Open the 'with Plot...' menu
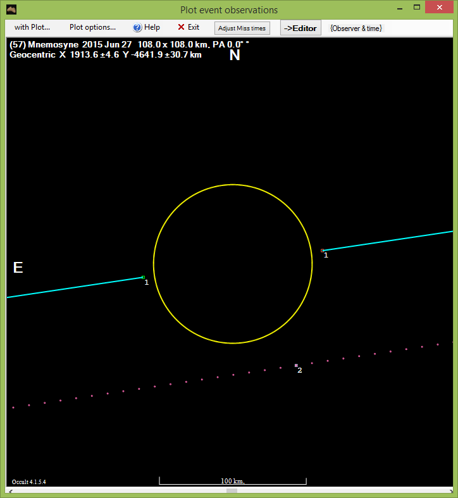This screenshot has height=498, width=458. click(x=32, y=27)
